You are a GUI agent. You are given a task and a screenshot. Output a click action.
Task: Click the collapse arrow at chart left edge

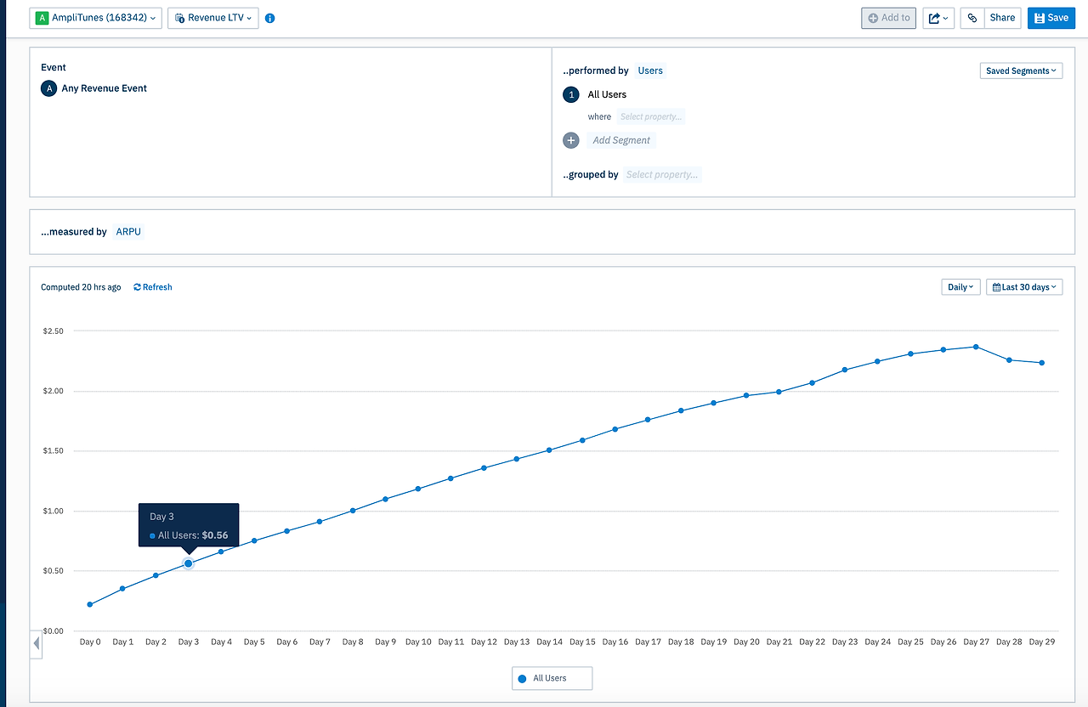pos(37,643)
